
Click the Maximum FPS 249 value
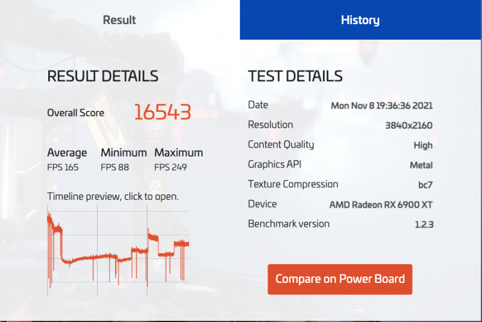pyautogui.click(x=171, y=167)
